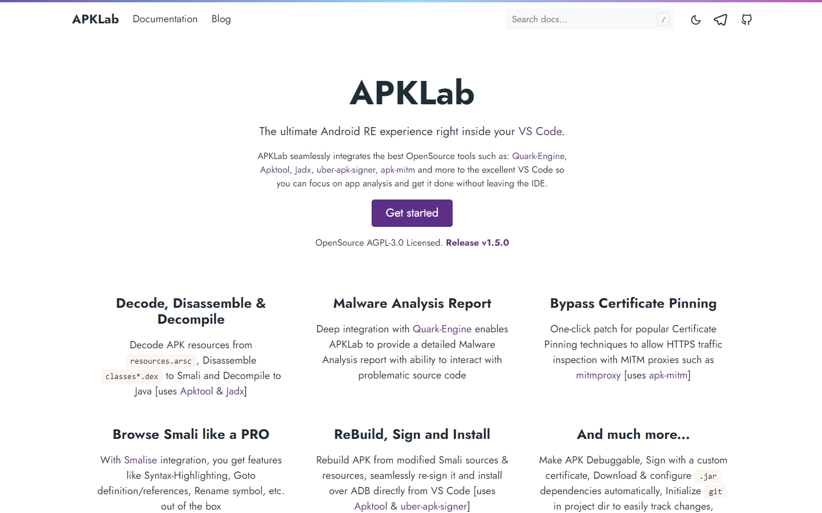The image size is (822, 513).
Task: Visit the mitmproxy link
Action: point(598,376)
